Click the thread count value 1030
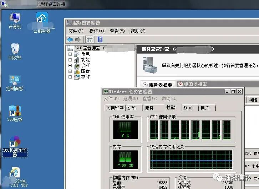The width and height of the screenshot is (259, 189). click(229, 187)
